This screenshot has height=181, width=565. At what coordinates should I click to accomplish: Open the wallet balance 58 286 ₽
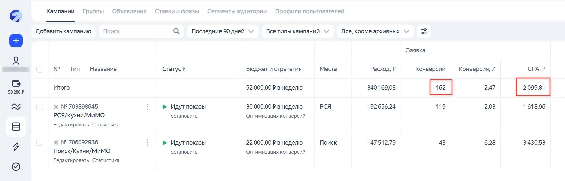(16, 87)
